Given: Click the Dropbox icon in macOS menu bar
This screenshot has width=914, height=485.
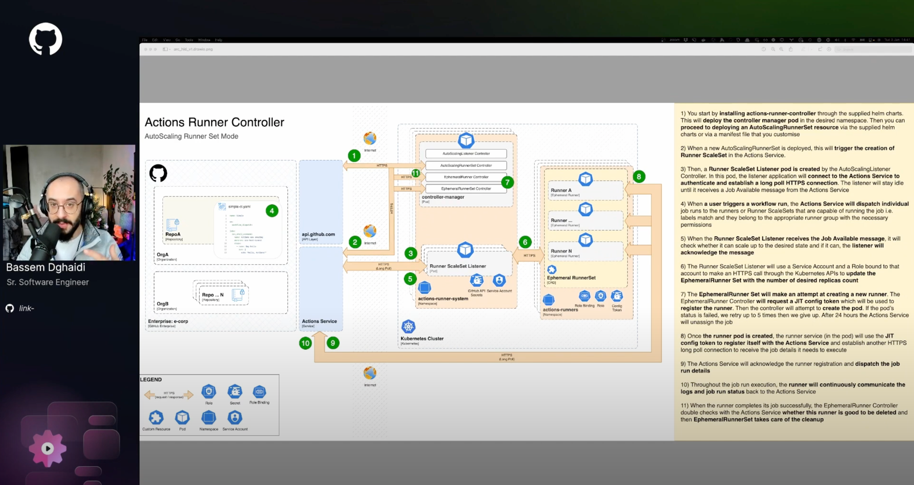Looking at the screenshot, I should coord(685,40).
